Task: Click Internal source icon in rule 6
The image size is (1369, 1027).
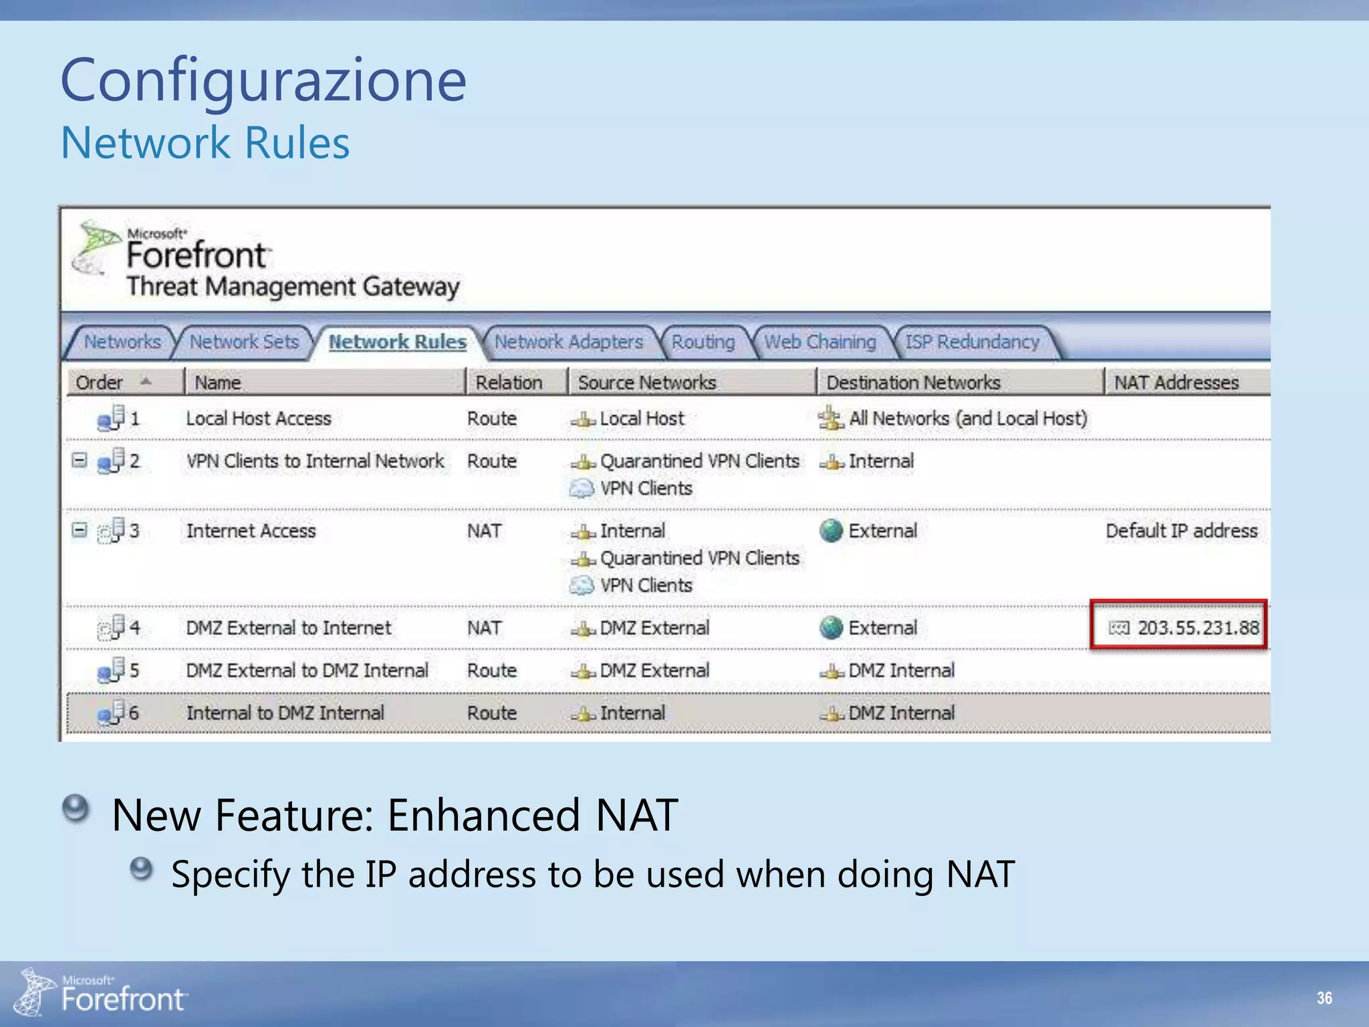Action: pyautogui.click(x=583, y=715)
